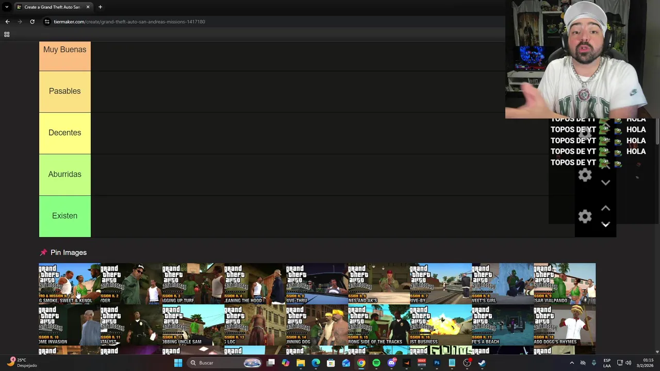Open settings gear for Aburridas tier
This screenshot has width=660, height=371.
tap(585, 175)
